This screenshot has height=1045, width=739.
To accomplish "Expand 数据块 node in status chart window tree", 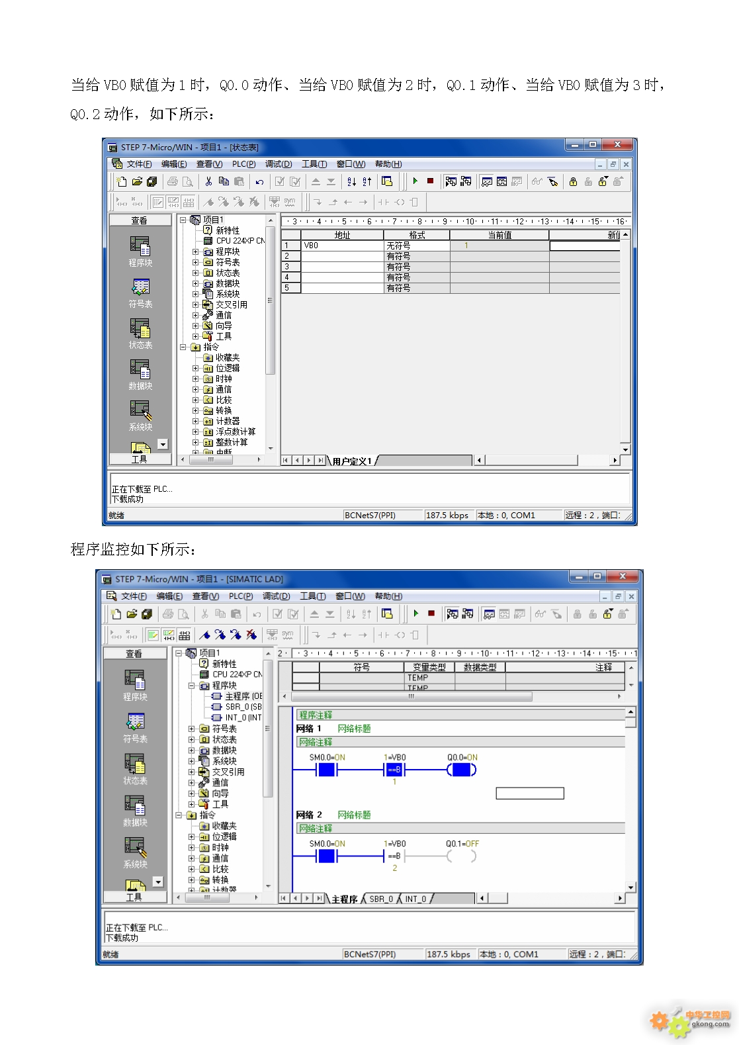I will (x=196, y=283).
